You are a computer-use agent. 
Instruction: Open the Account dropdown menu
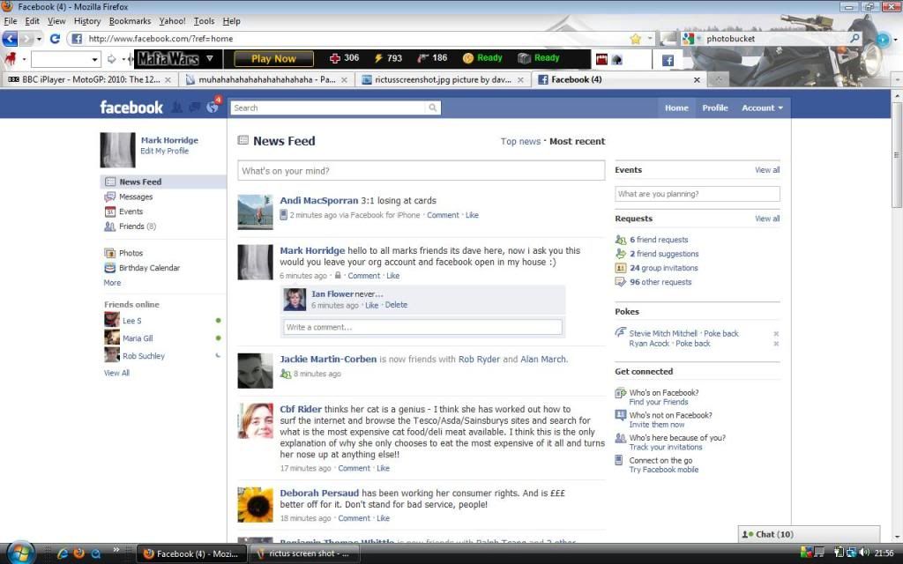(762, 108)
